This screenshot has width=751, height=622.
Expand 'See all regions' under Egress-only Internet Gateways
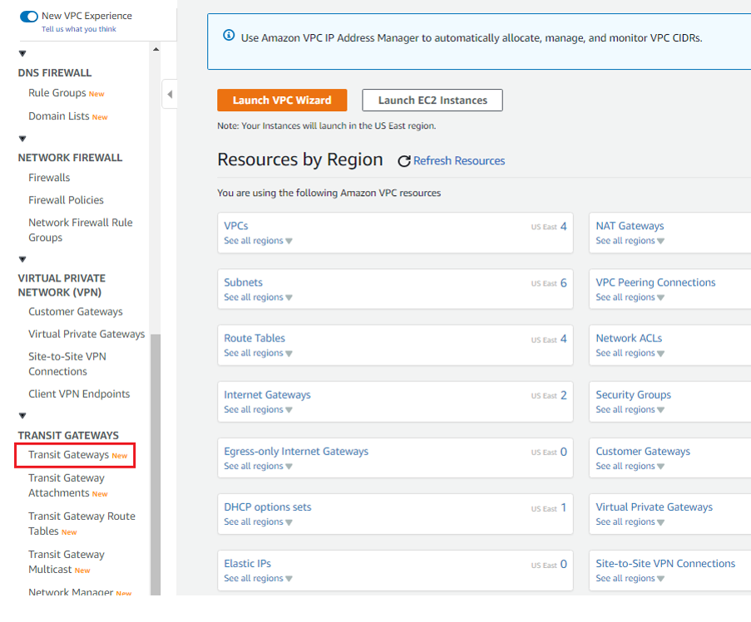258,466
